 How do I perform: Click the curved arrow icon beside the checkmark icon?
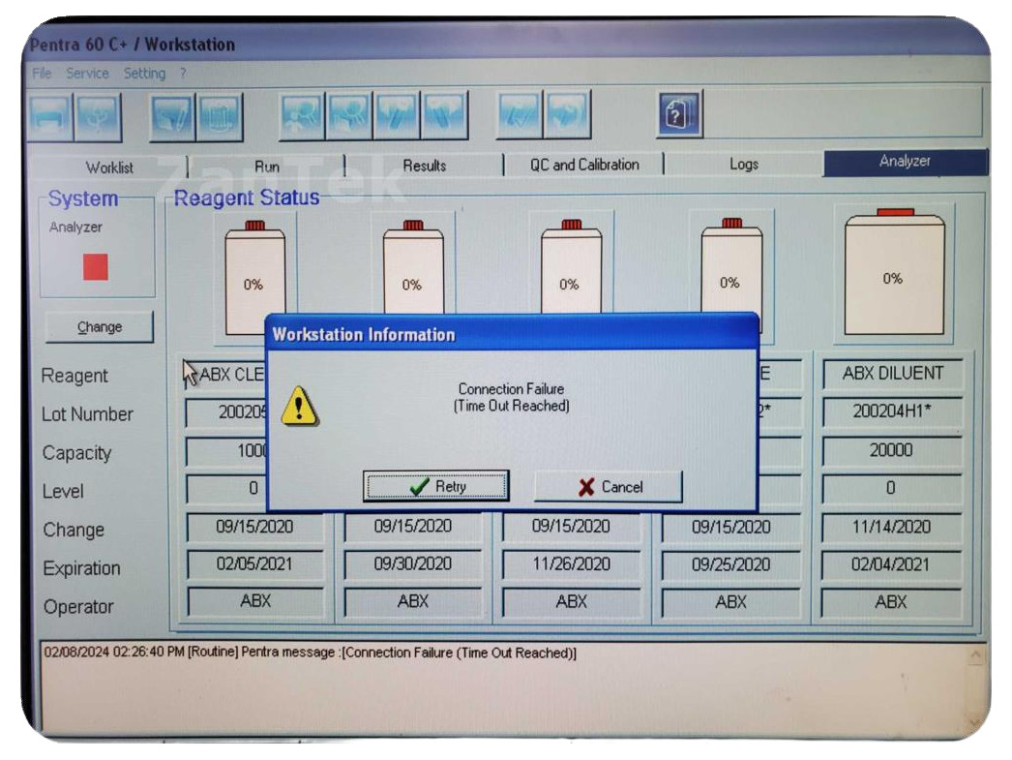(567, 115)
